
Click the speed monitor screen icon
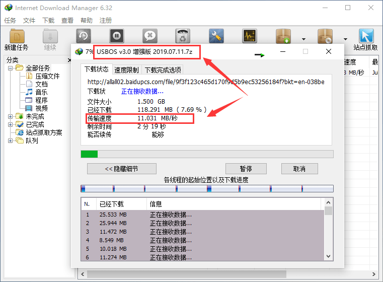250,36
